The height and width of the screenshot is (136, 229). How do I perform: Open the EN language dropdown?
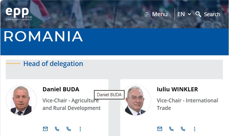tap(184, 14)
